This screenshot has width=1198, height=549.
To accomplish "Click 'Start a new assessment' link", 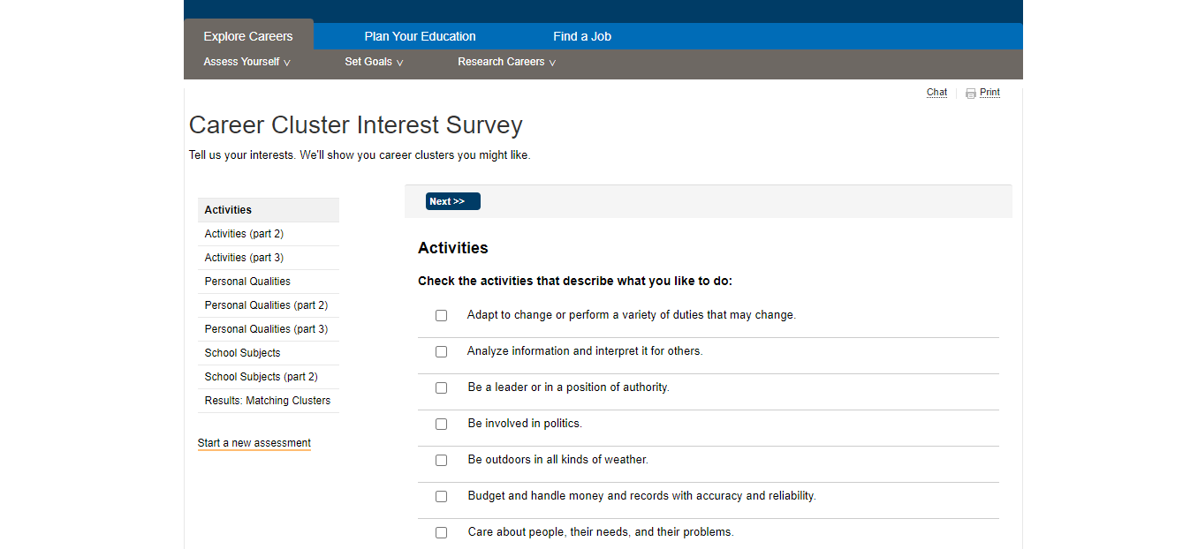I will tap(254, 443).
